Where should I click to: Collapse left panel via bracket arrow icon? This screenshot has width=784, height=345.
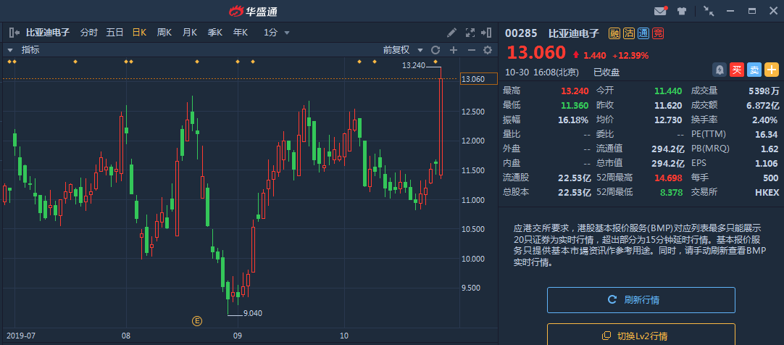(x=14, y=33)
